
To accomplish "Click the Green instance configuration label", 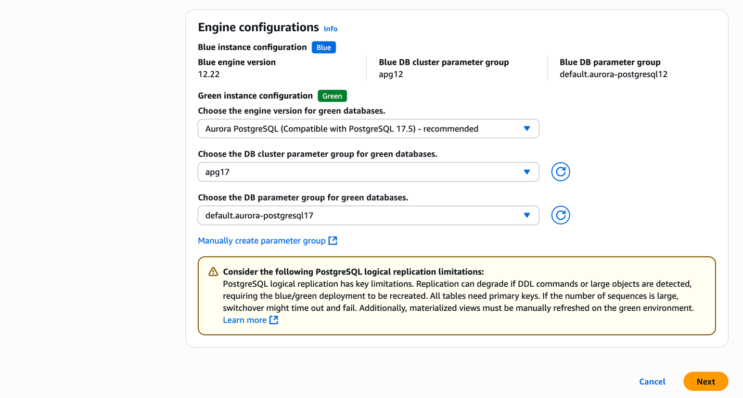I will pos(255,96).
